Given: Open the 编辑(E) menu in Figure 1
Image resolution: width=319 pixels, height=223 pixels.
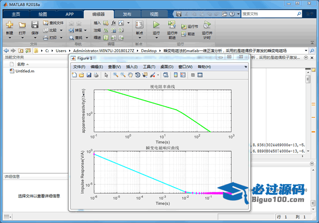Looking at the screenshot, I should pos(97,67).
